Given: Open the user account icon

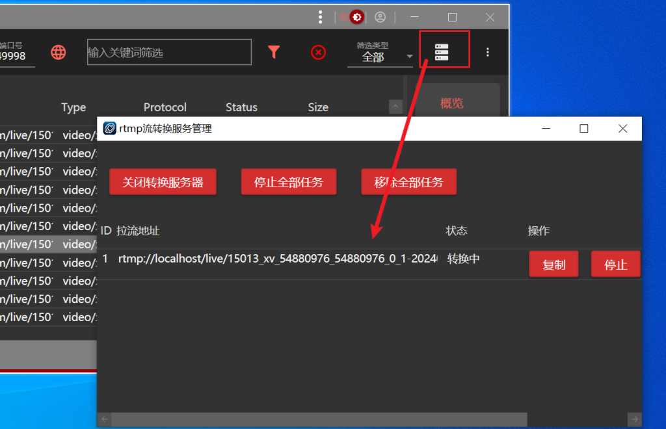Looking at the screenshot, I should [x=380, y=17].
